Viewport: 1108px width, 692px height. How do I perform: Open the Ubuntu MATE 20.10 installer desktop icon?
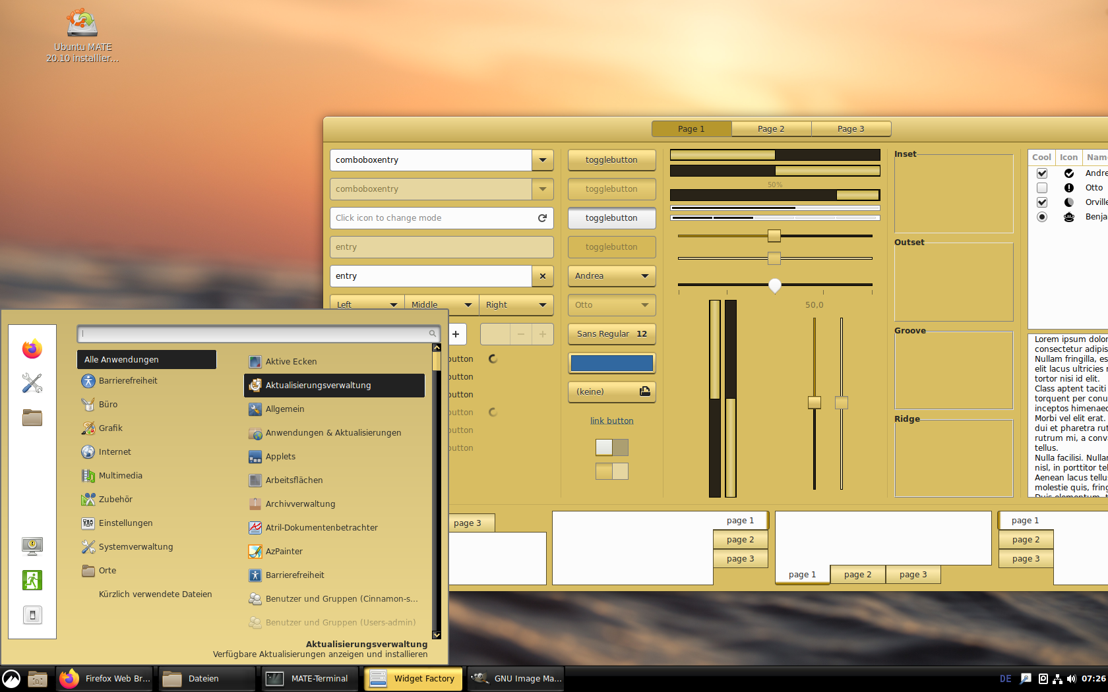click(x=82, y=36)
